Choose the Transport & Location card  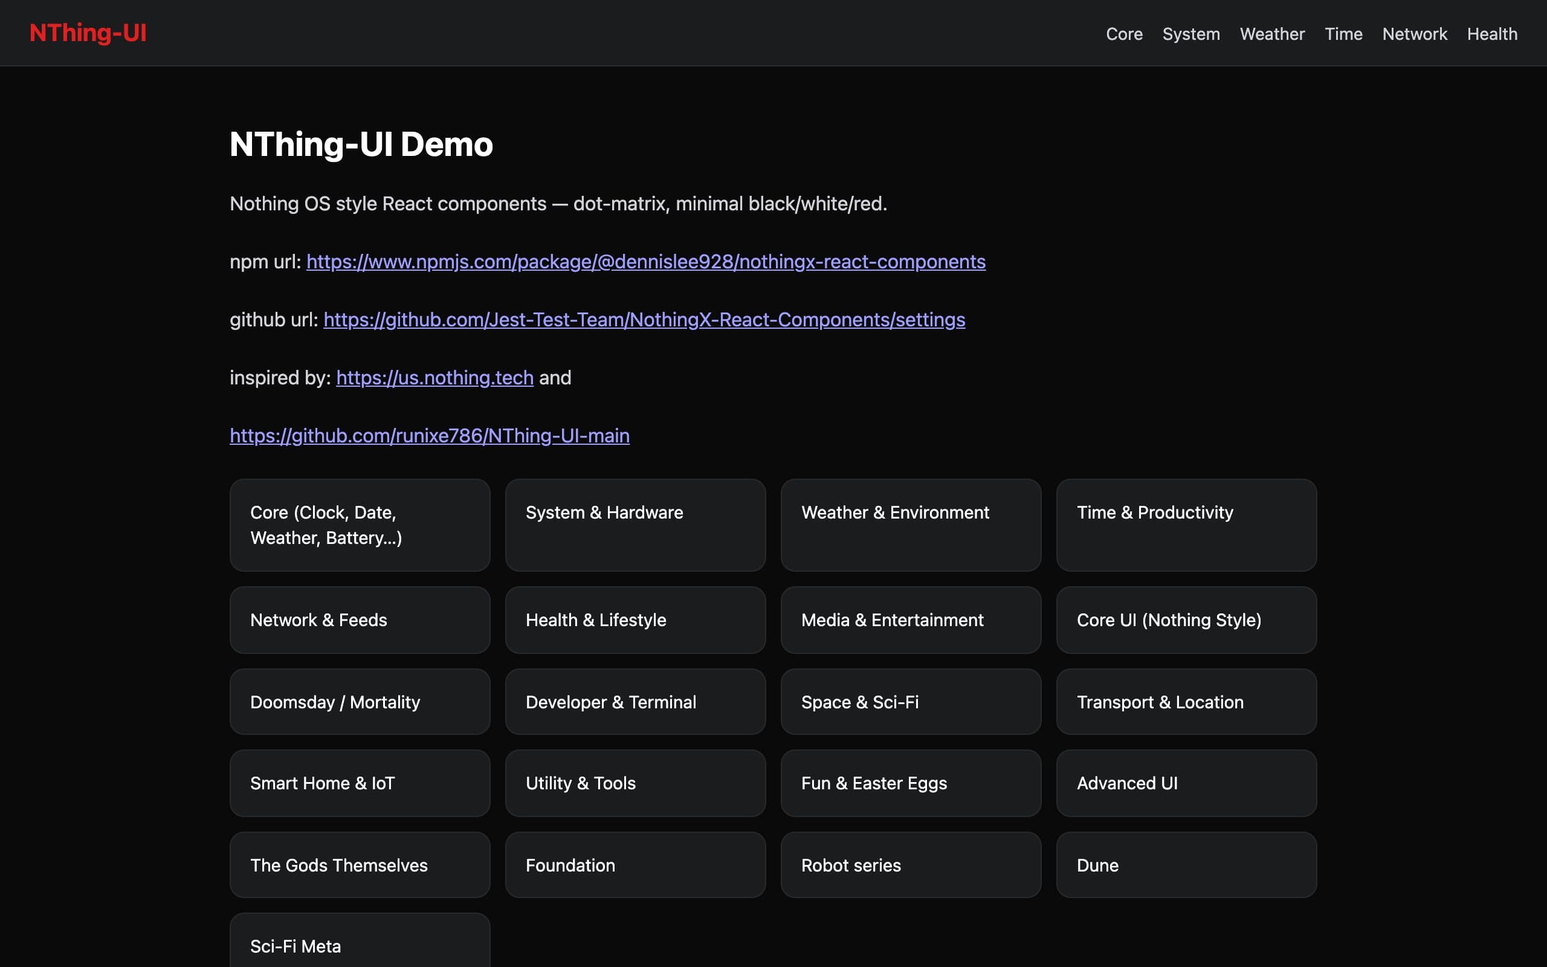click(x=1186, y=702)
